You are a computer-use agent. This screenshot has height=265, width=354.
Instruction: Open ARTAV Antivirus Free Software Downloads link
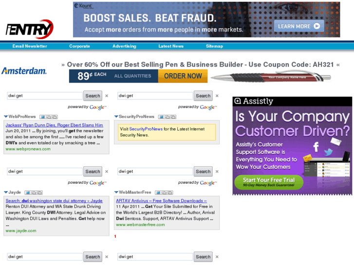click(x=161, y=201)
